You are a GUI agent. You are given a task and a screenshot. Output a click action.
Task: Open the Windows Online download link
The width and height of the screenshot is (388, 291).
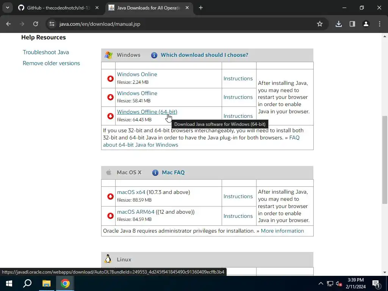point(137,75)
